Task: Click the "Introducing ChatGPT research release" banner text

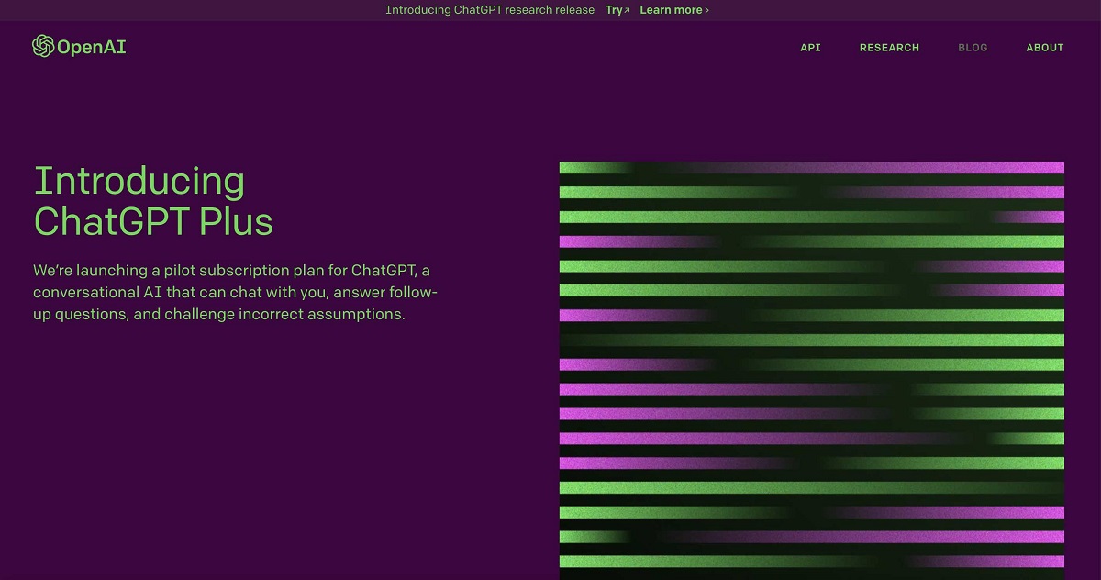Action: coord(490,10)
